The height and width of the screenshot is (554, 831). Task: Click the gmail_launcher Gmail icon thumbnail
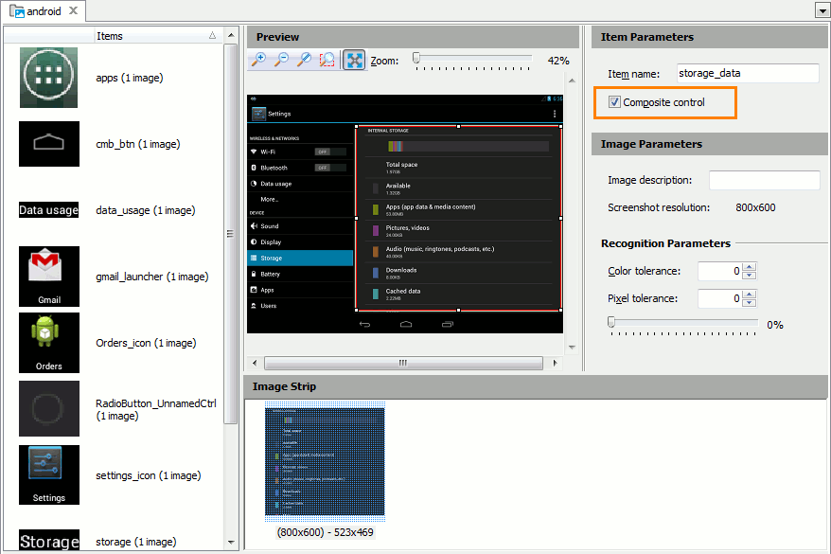click(48, 276)
